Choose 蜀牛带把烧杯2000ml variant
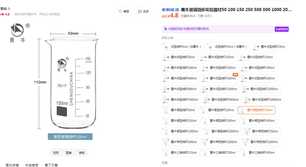The height and width of the screenshot is (167, 306). point(261,142)
